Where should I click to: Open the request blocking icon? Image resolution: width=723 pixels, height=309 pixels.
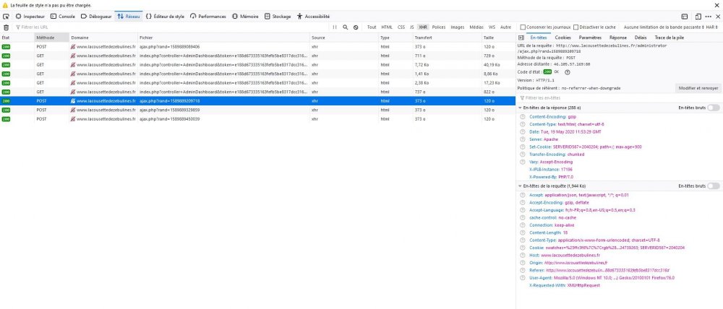(x=356, y=27)
